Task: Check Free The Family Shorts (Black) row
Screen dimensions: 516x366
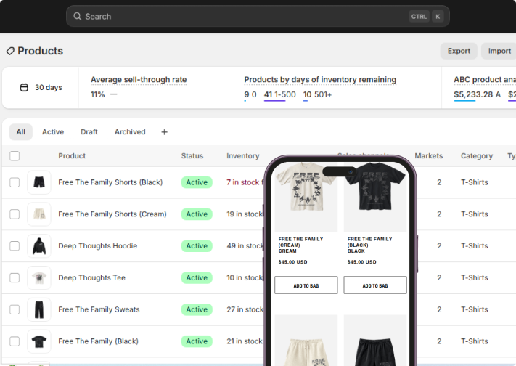Action: point(15,182)
